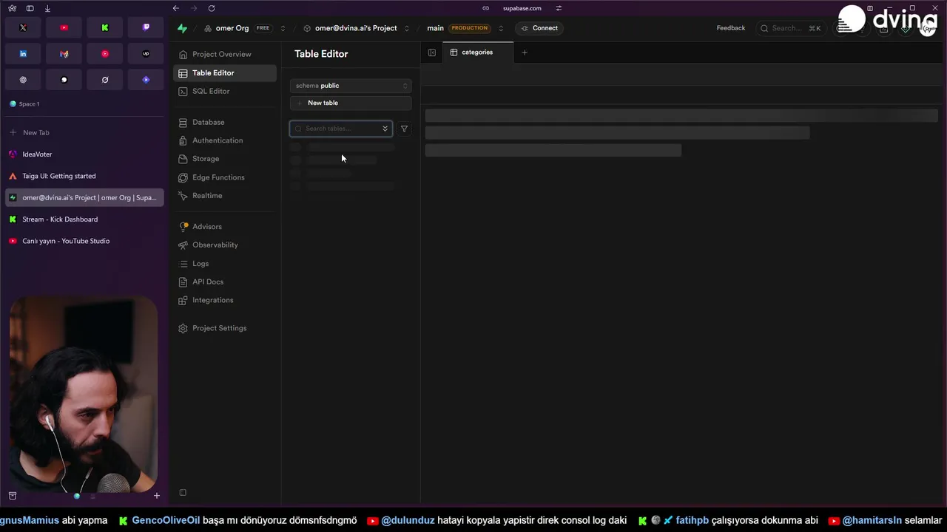
Task: Open the Kick pinned site tile
Action: [x=105, y=27]
